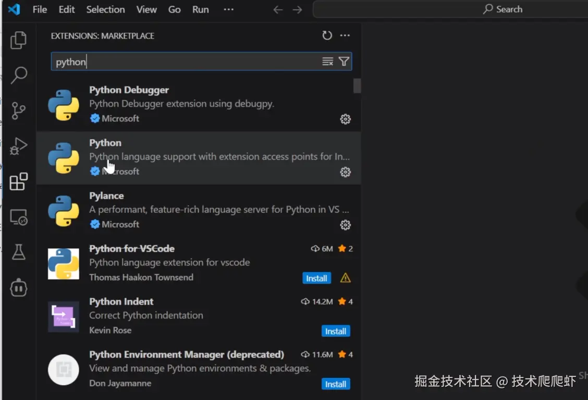Click Python Environment Manager placeholder logo
The image size is (588, 400).
tap(64, 370)
